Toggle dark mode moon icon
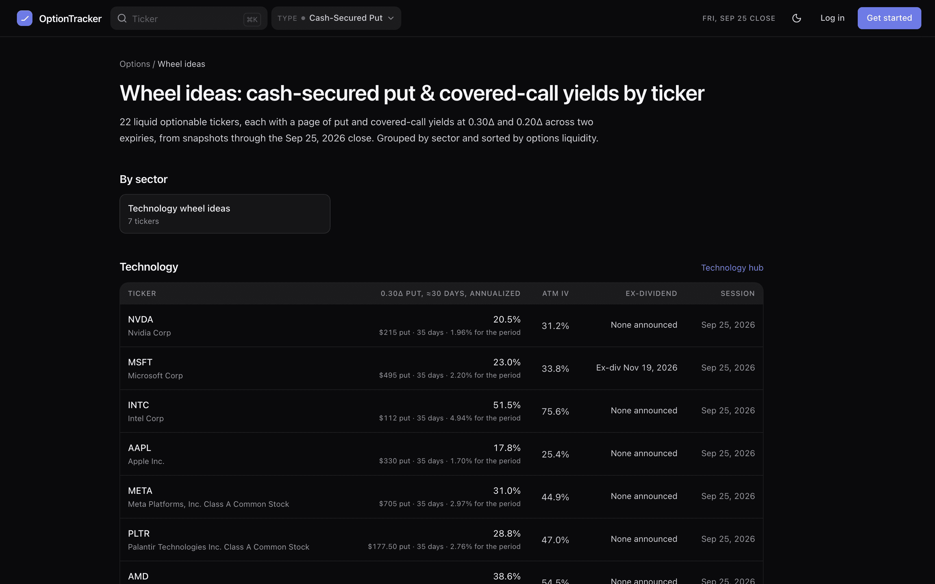Viewport: 935px width, 584px height. click(x=796, y=18)
